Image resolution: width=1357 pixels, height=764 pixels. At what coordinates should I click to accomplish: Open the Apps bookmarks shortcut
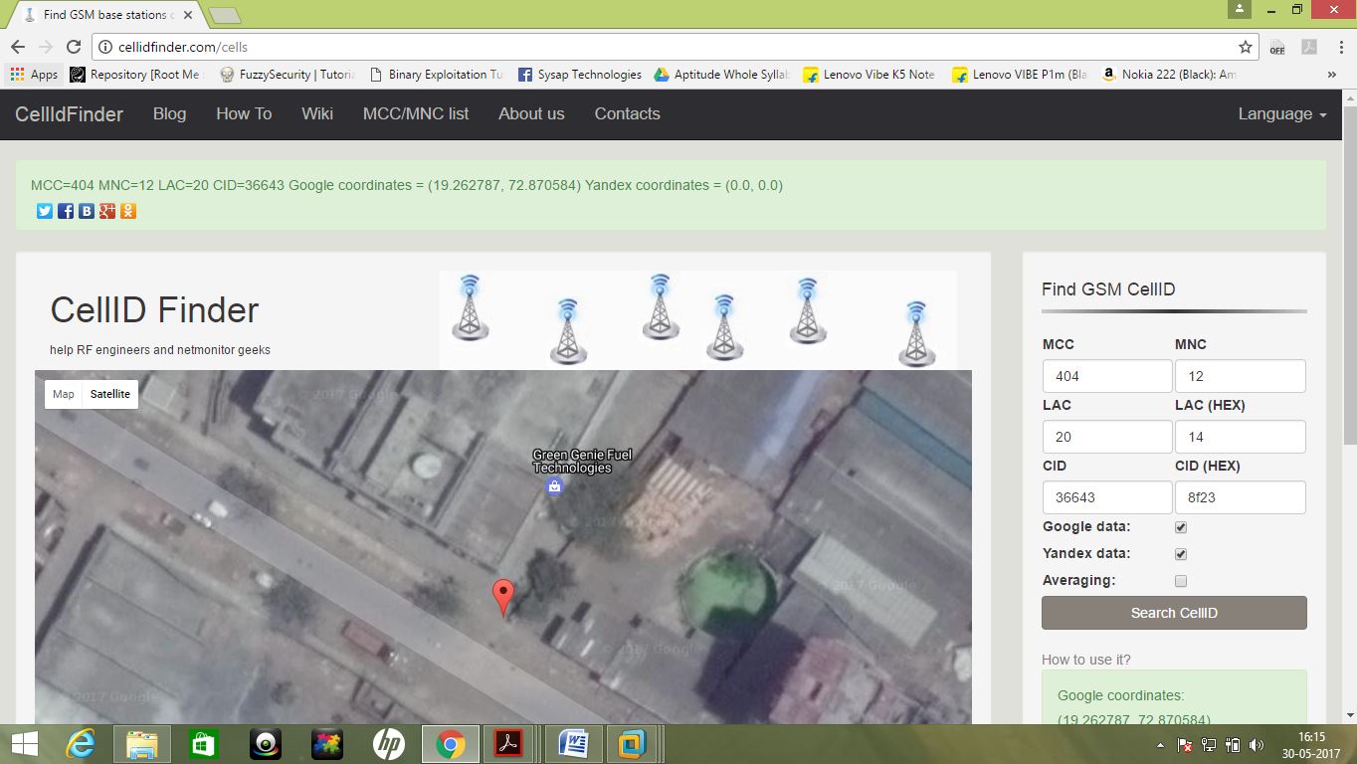pos(34,75)
